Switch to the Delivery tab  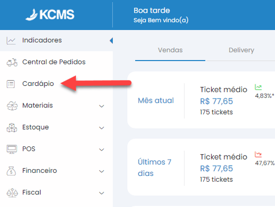tap(241, 50)
